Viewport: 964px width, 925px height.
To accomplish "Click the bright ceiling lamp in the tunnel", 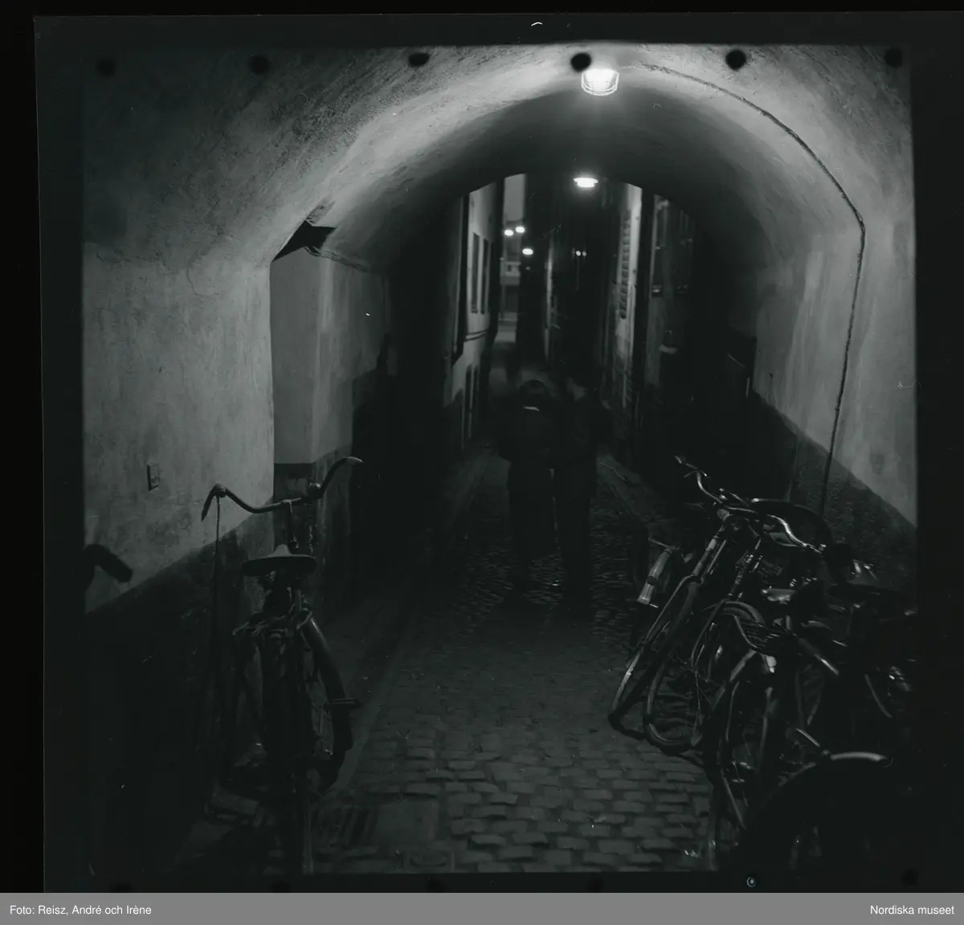I will coord(598,80).
